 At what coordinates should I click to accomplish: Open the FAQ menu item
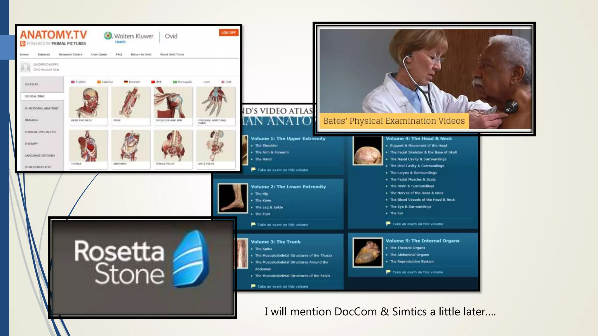click(x=119, y=55)
